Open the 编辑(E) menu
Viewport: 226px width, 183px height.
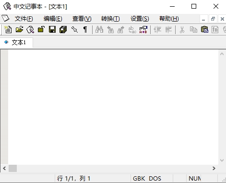[x=53, y=19]
